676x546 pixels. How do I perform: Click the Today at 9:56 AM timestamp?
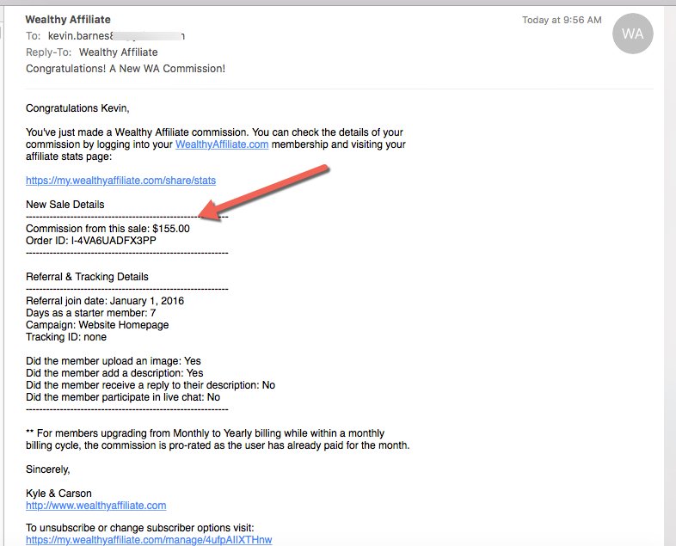point(562,20)
